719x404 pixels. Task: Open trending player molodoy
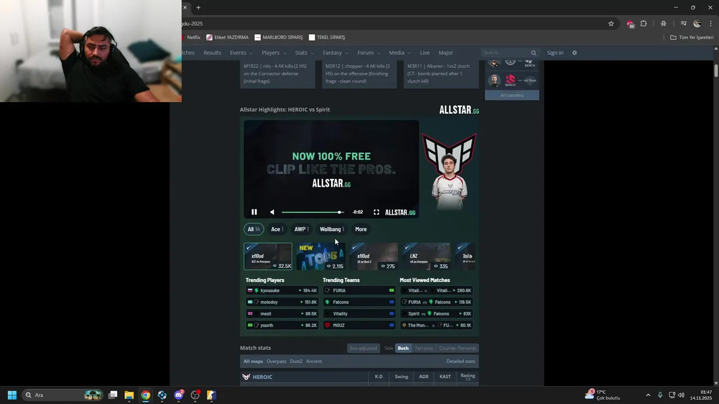[x=282, y=302]
